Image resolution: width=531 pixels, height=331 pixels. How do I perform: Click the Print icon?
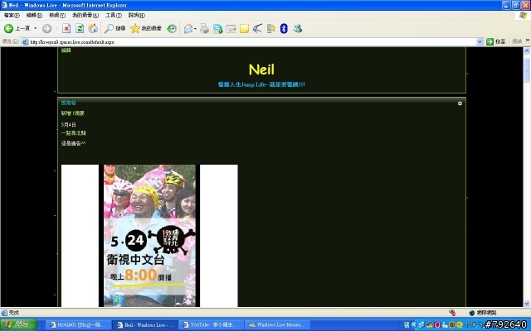pos(204,29)
